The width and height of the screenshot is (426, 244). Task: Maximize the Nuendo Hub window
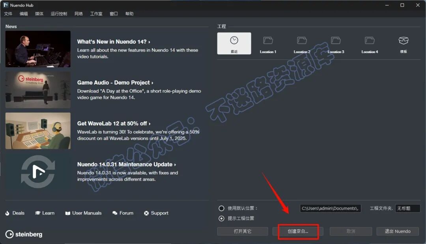pyautogui.click(x=402, y=5)
